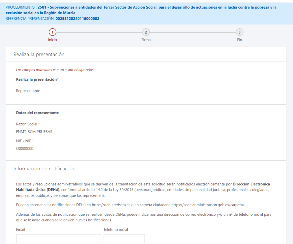Click the 'Información de notificación' section header
The height and width of the screenshot is (244, 293).
click(44, 169)
